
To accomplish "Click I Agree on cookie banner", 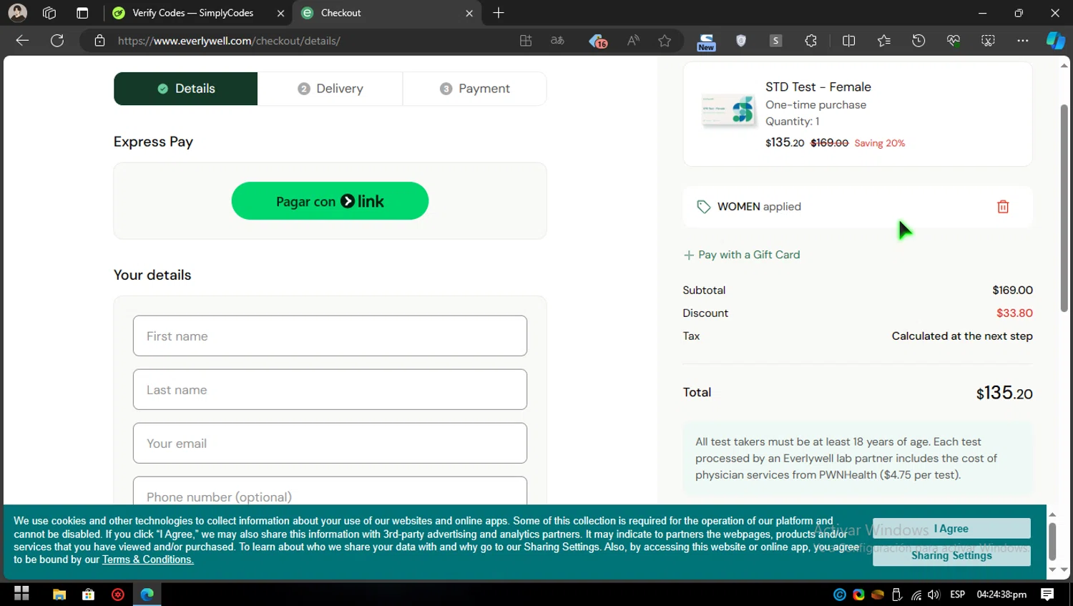I will 951,528.
